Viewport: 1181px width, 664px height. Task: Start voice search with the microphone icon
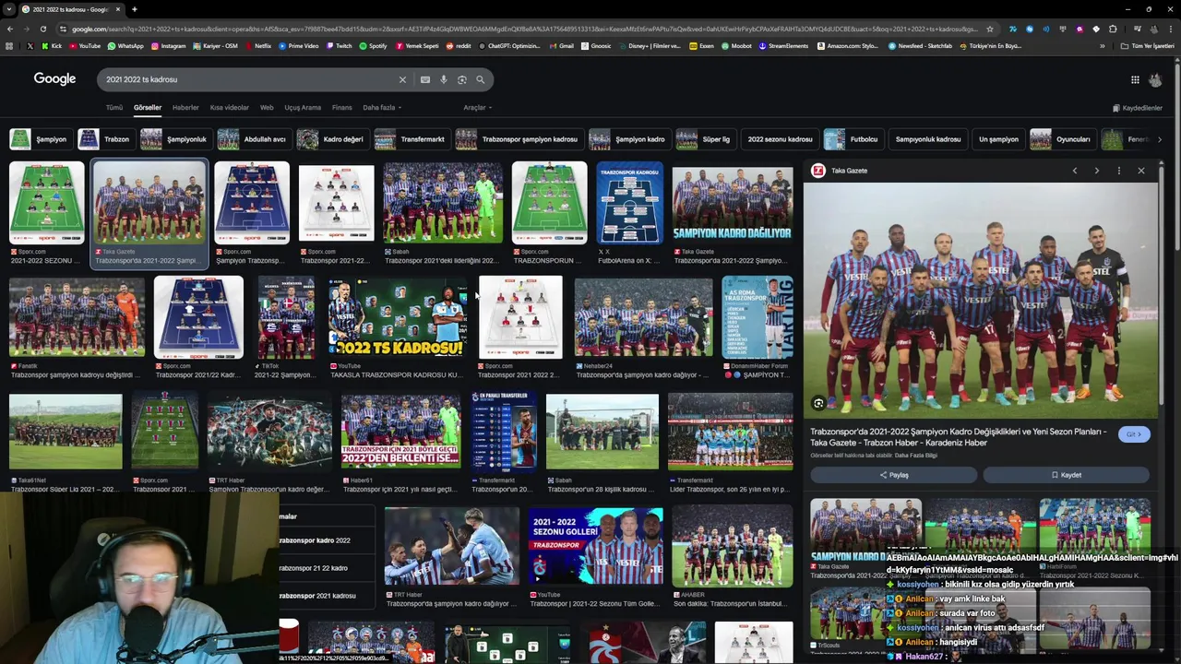[444, 79]
